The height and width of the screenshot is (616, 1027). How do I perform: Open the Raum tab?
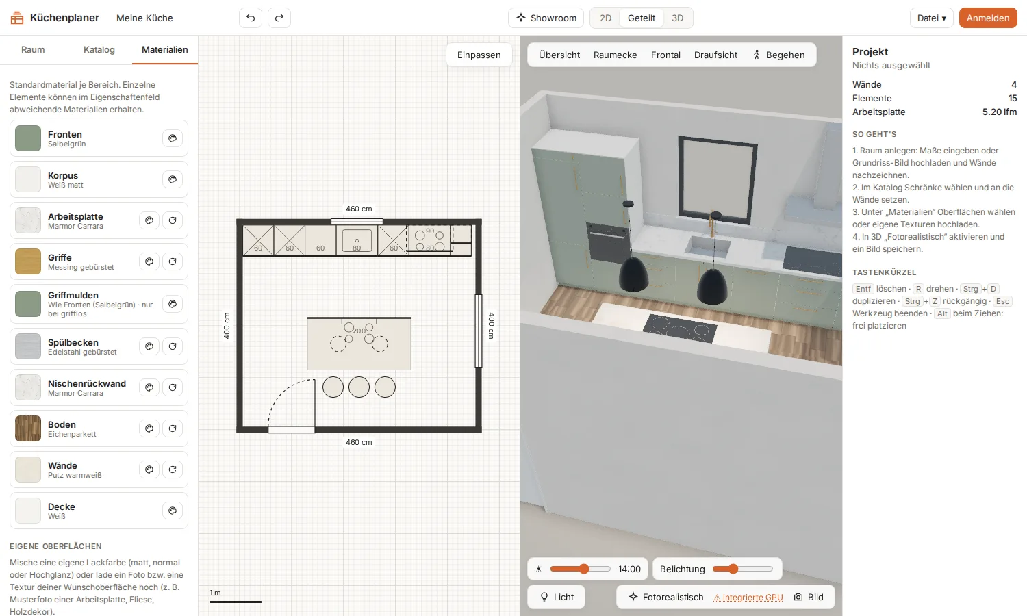[33, 50]
